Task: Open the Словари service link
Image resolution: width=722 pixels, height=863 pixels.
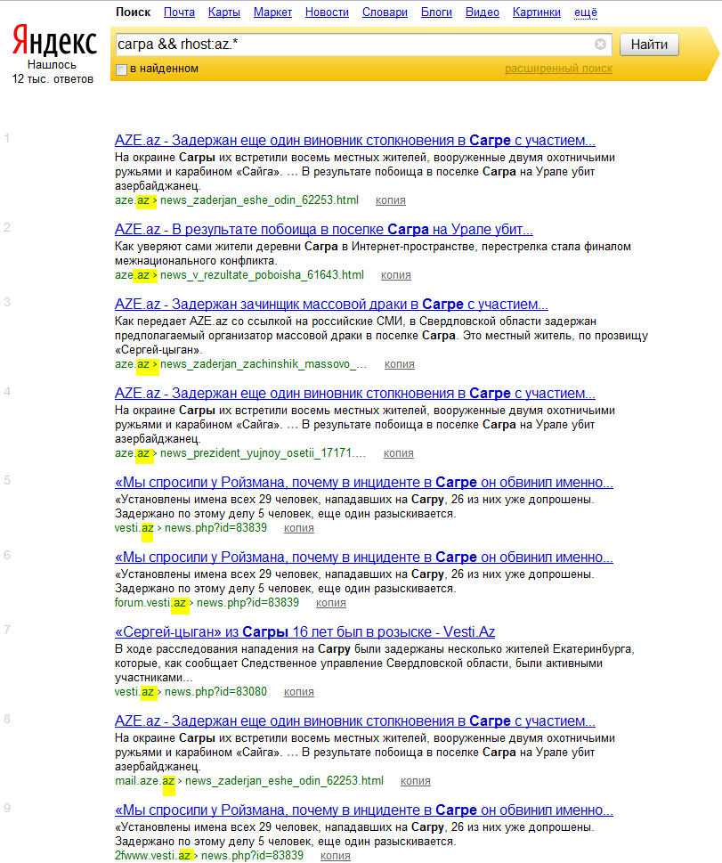Action: [385, 12]
